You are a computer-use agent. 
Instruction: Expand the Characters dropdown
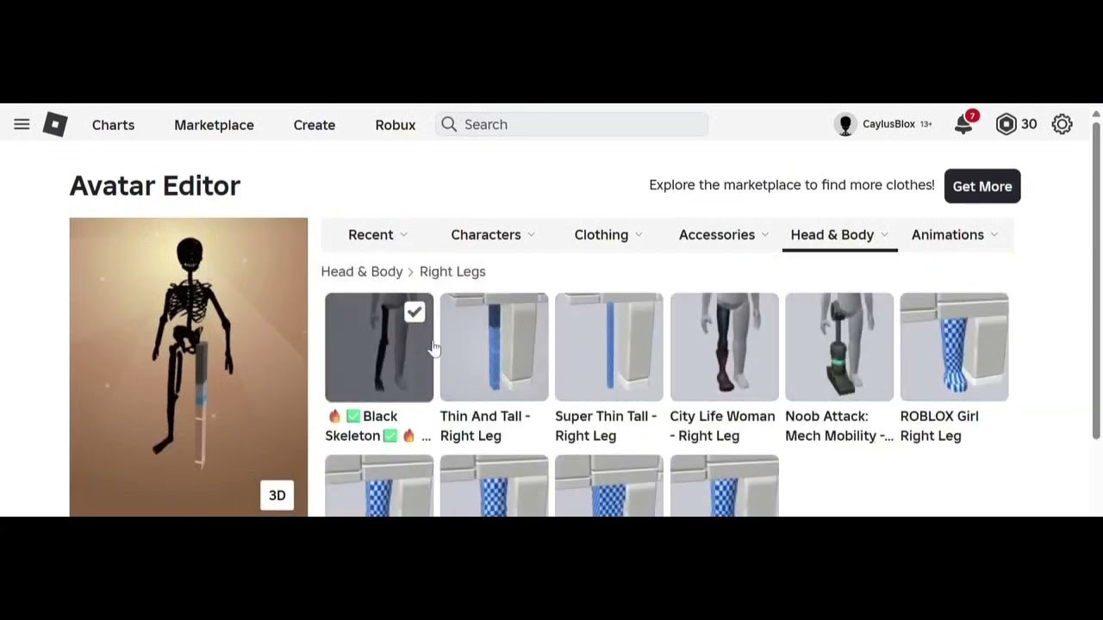(493, 235)
